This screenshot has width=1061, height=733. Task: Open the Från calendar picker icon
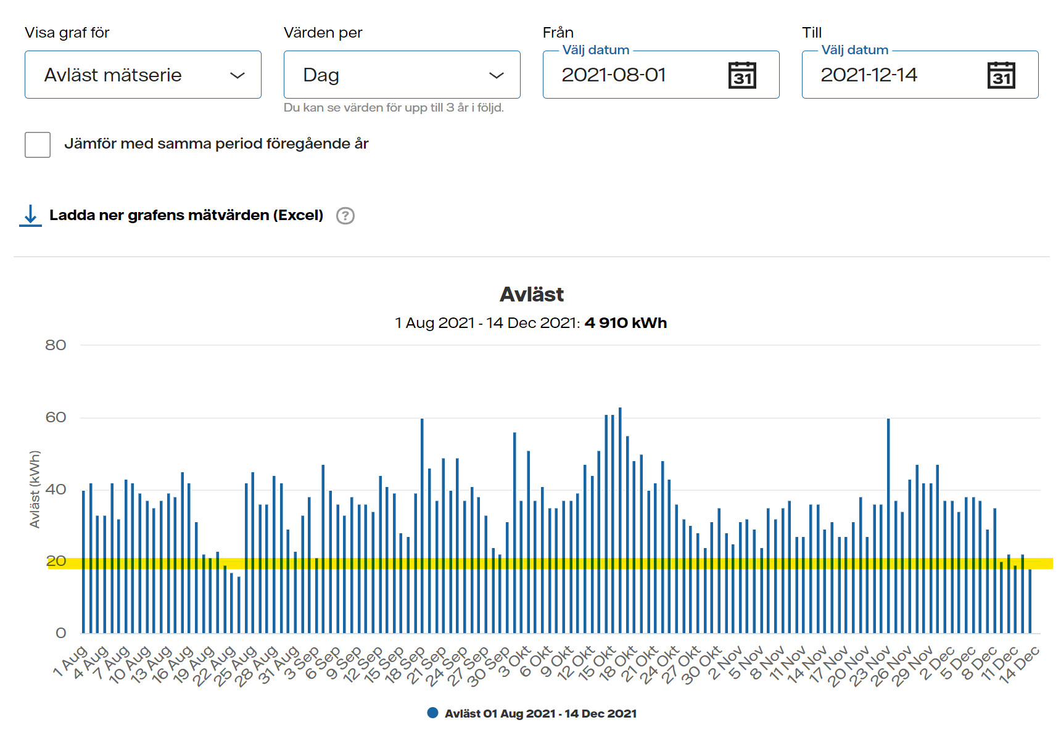click(742, 75)
